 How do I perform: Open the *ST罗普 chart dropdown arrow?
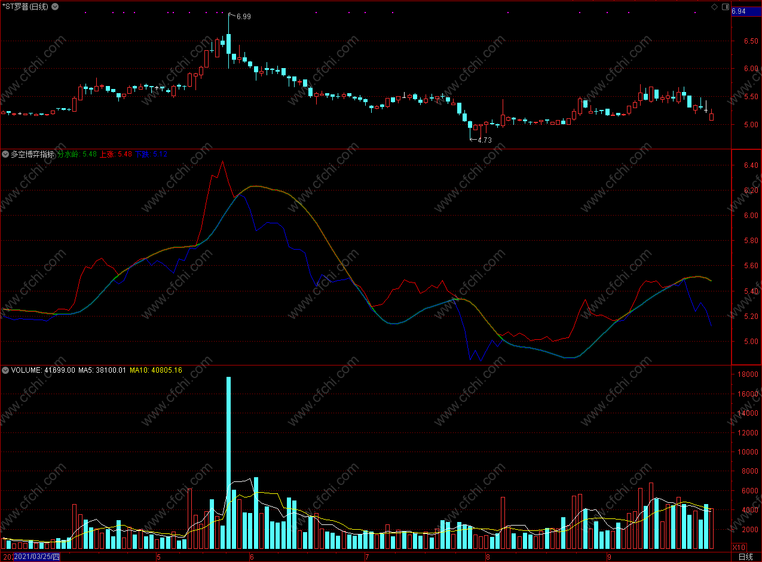coord(56,7)
